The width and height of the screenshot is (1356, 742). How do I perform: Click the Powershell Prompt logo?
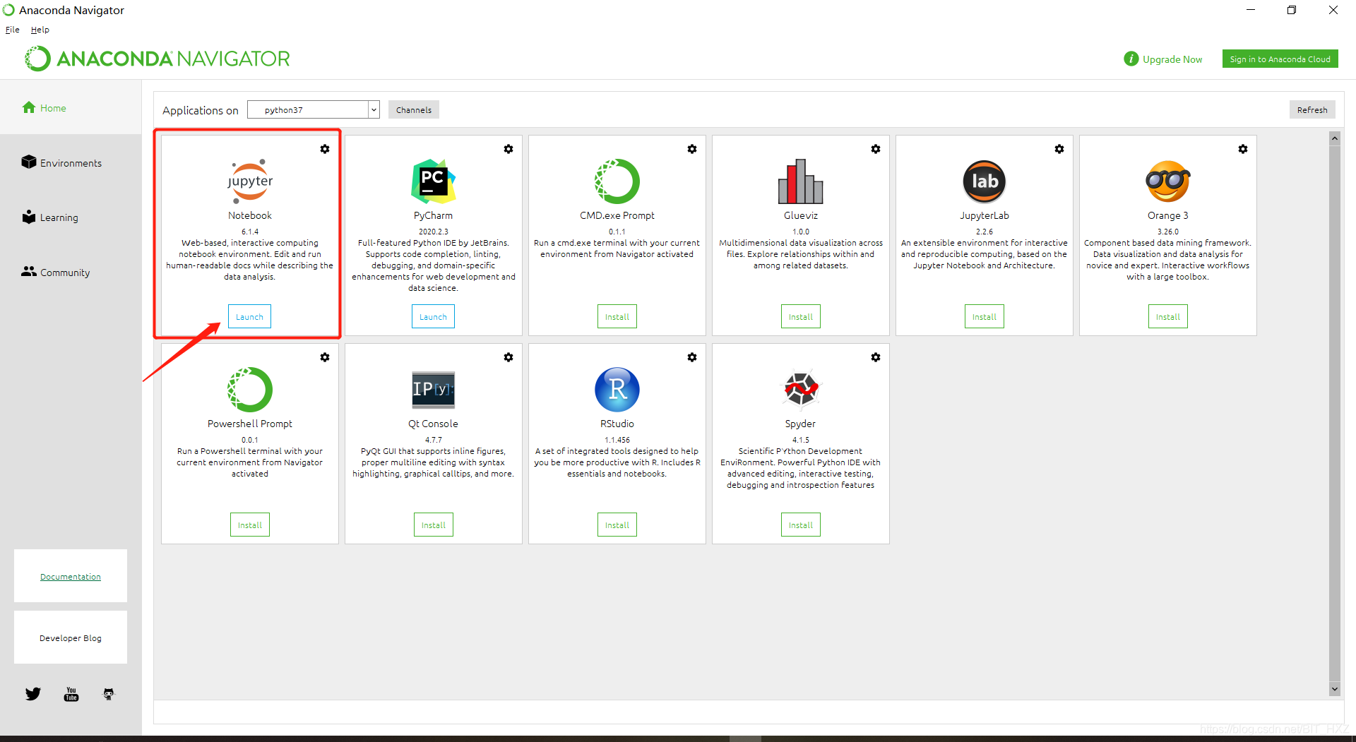tap(250, 390)
